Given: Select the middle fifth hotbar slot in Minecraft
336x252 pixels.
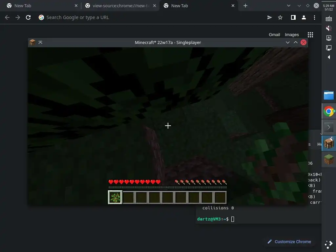Looking at the screenshot, I should pos(168,197).
